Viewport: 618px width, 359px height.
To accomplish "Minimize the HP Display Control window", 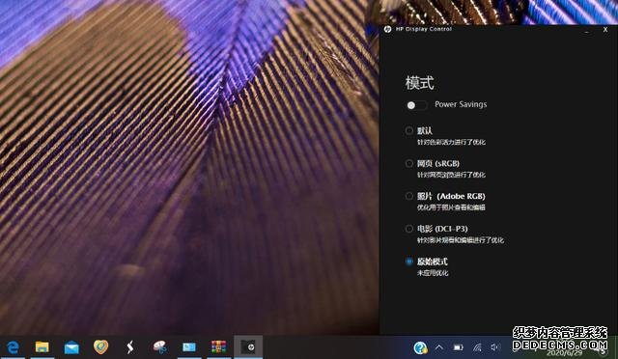I will point(586,30).
